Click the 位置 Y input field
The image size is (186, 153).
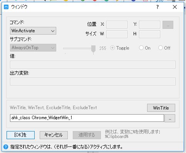point(149,25)
